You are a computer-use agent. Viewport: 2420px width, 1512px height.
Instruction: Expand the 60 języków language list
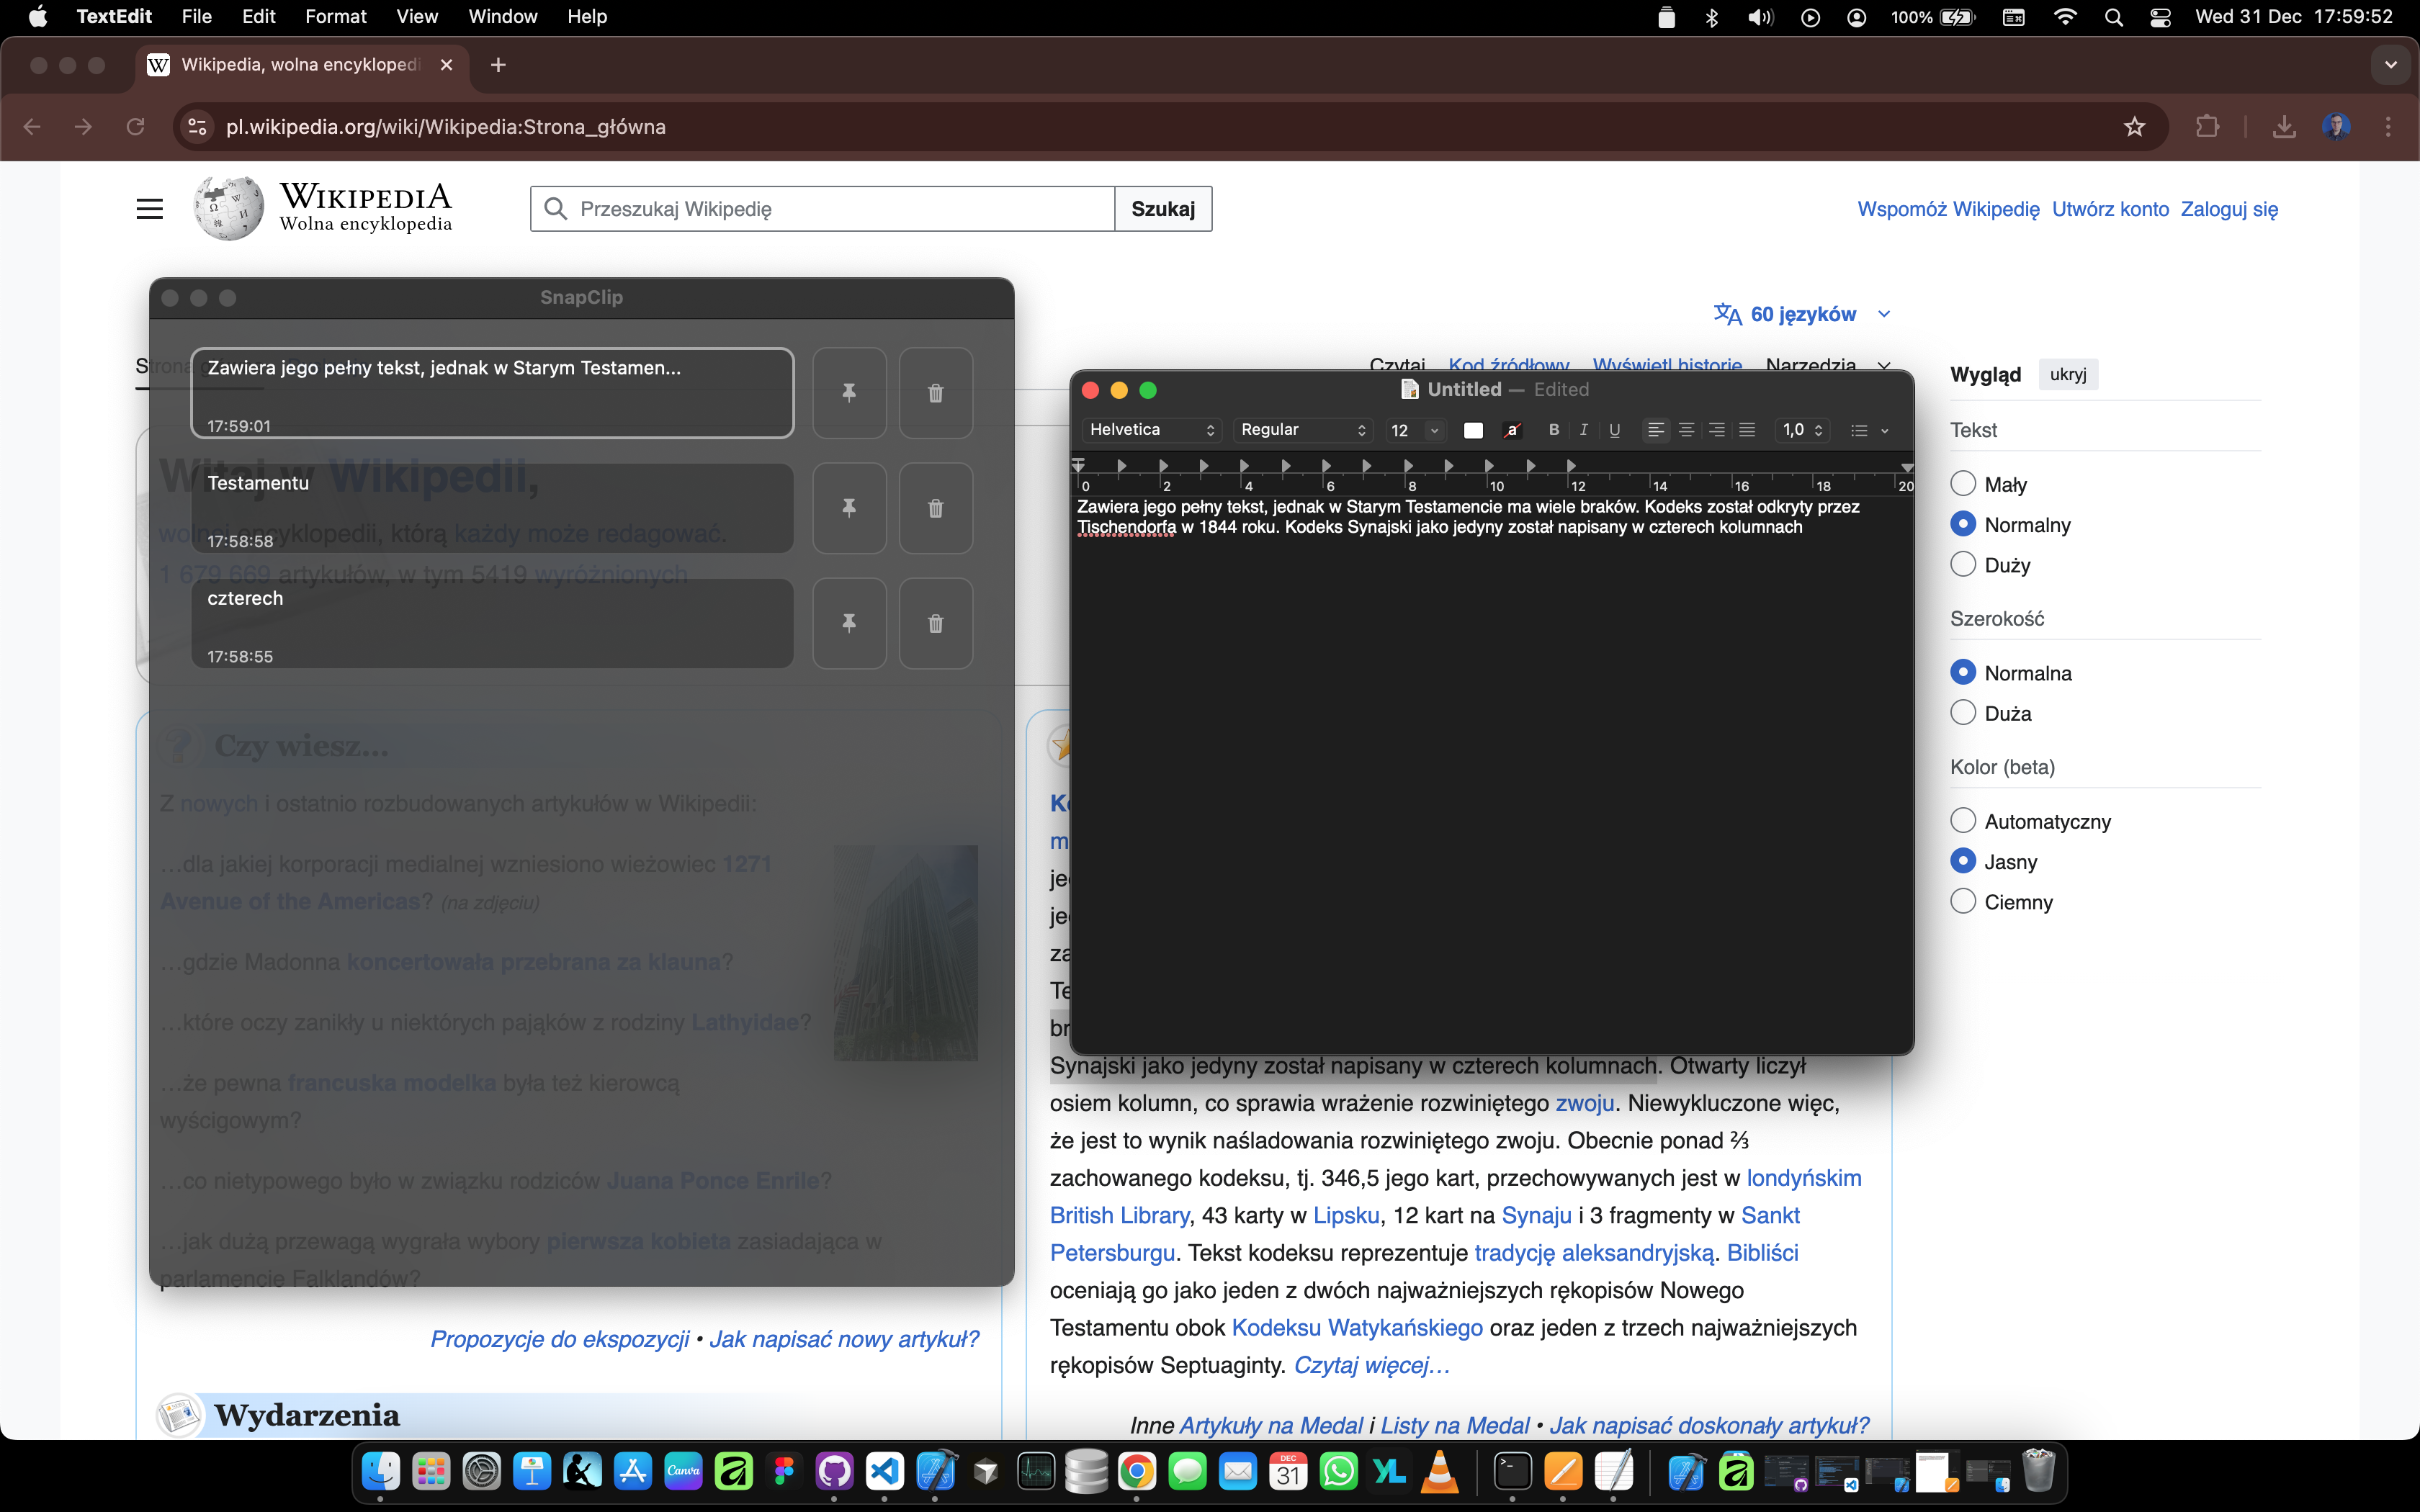1802,314
